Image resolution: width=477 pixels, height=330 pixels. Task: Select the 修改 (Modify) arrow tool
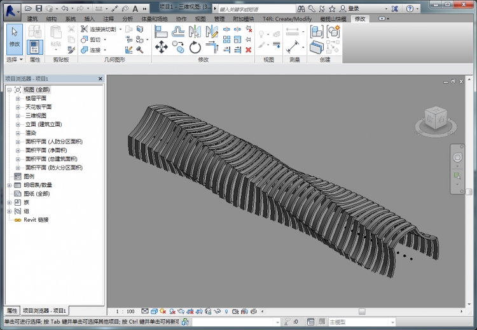tap(14, 38)
